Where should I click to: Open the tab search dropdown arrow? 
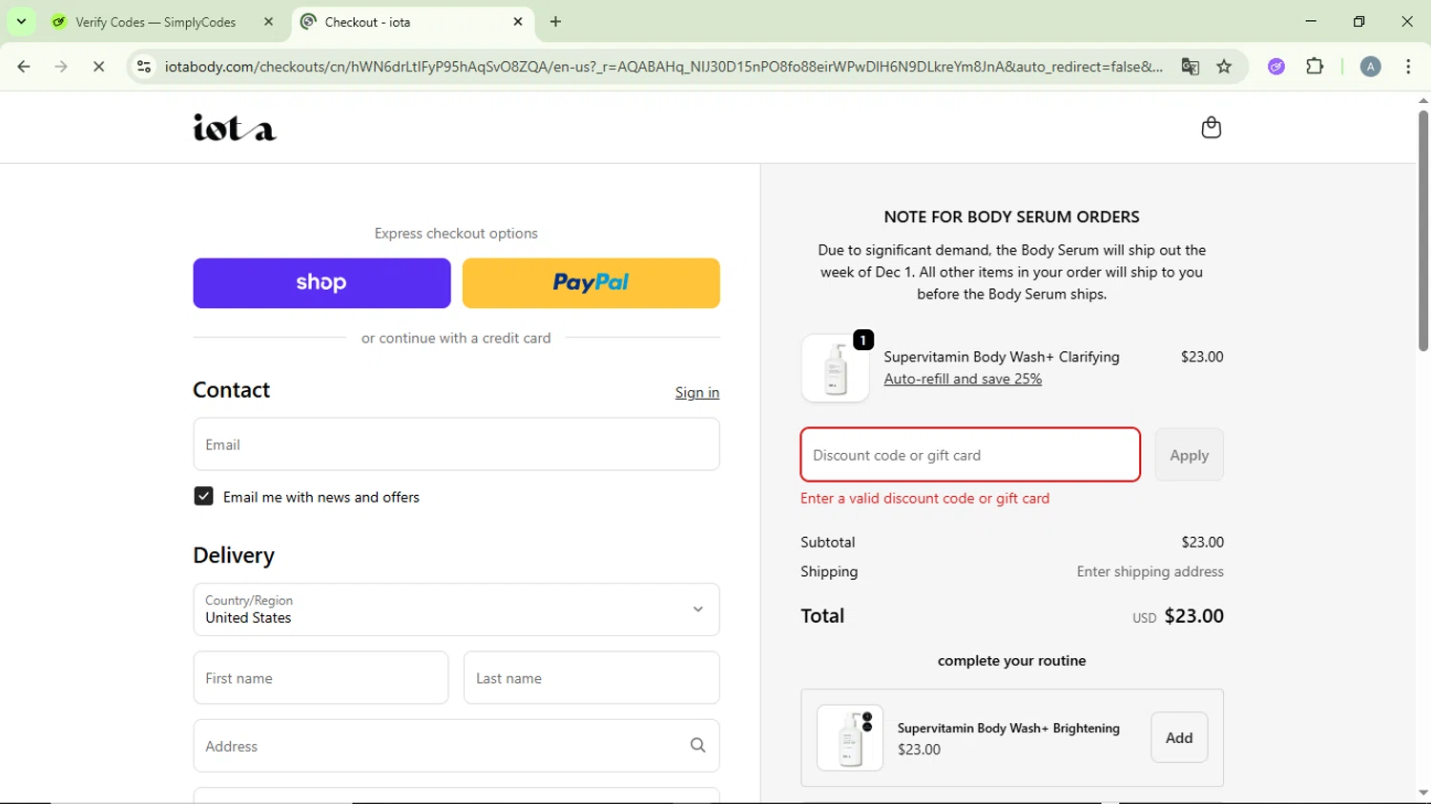pyautogui.click(x=21, y=21)
